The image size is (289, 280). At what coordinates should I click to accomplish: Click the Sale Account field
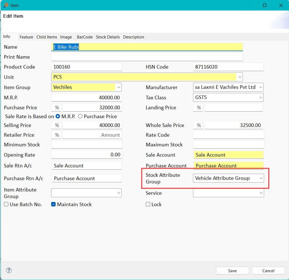(228, 155)
